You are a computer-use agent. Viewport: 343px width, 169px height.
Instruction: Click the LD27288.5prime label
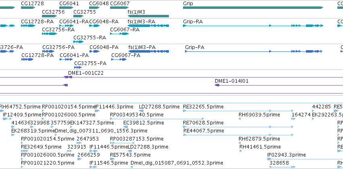pos(159,107)
